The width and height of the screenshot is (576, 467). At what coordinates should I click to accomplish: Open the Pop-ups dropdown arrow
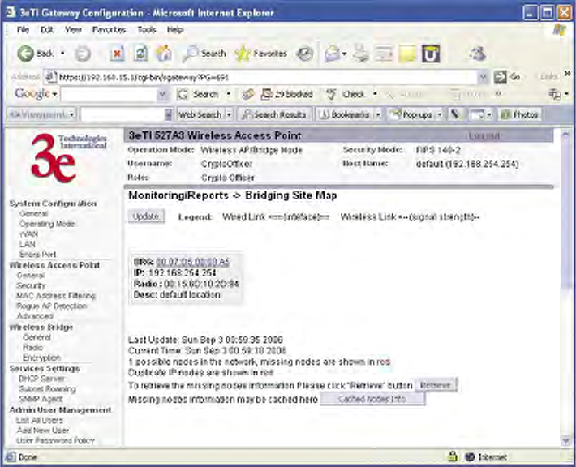440,115
